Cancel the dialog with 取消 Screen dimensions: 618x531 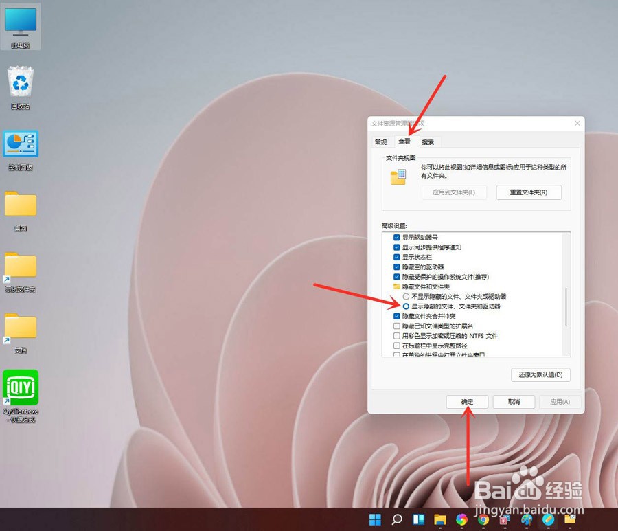(514, 402)
